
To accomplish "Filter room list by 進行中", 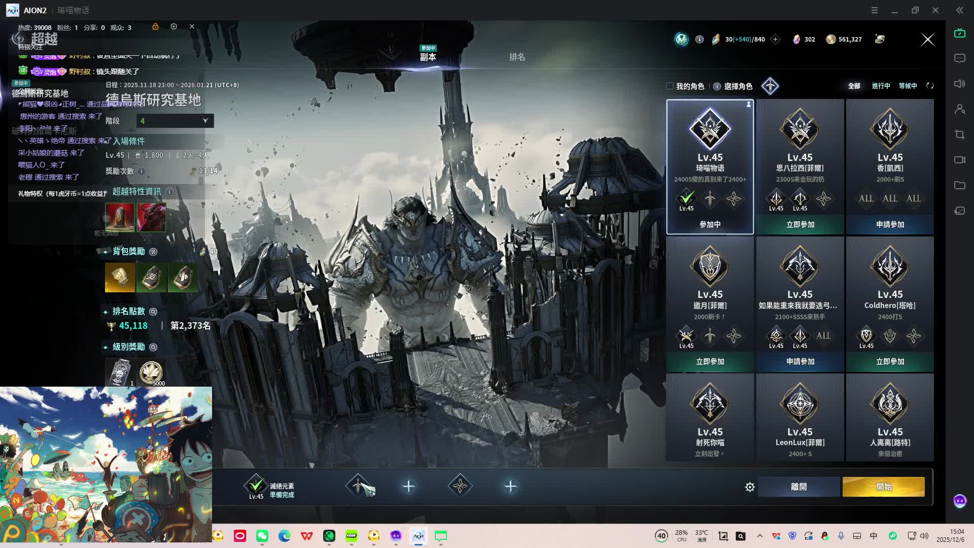I will pos(881,86).
